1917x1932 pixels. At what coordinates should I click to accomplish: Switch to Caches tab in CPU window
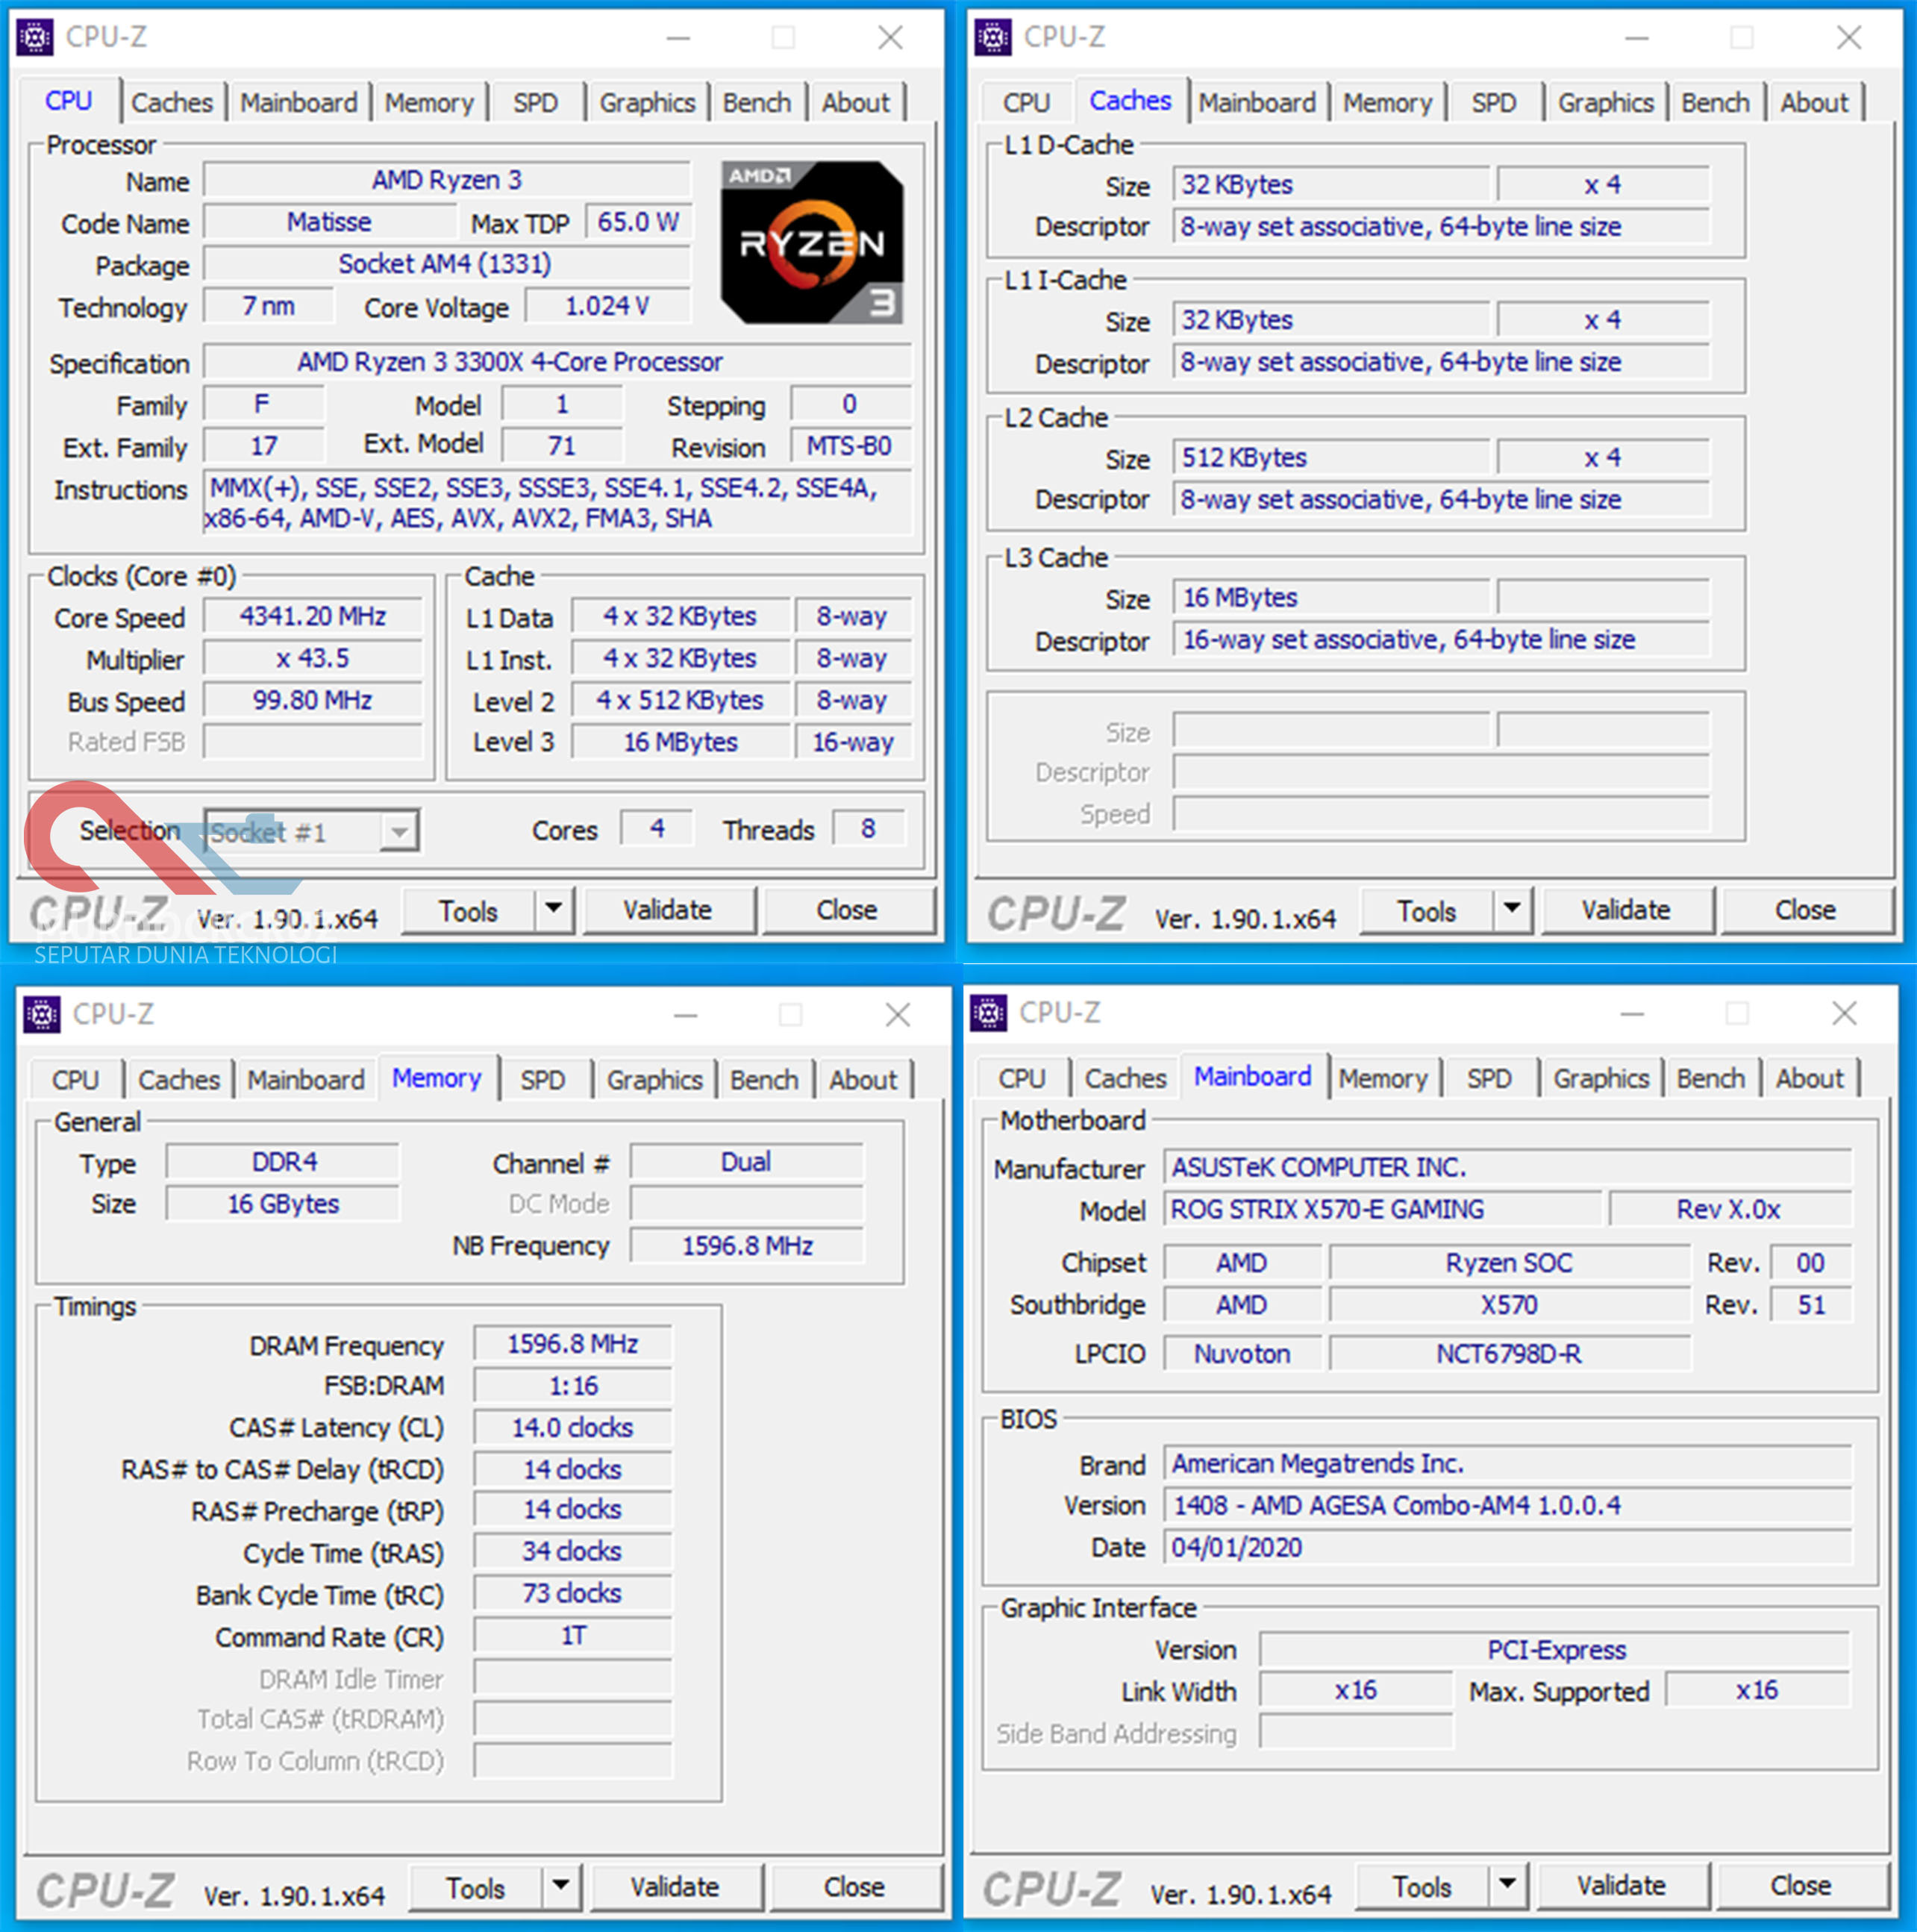pos(172,103)
